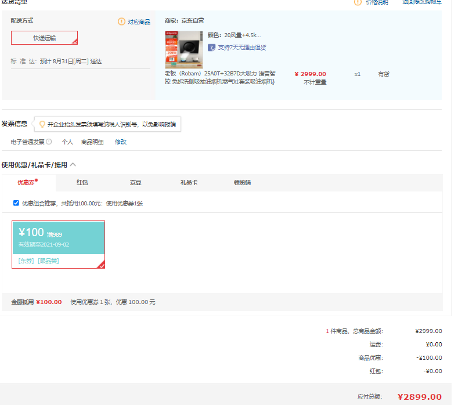Click the 7-day return badge icon

(x=211, y=48)
